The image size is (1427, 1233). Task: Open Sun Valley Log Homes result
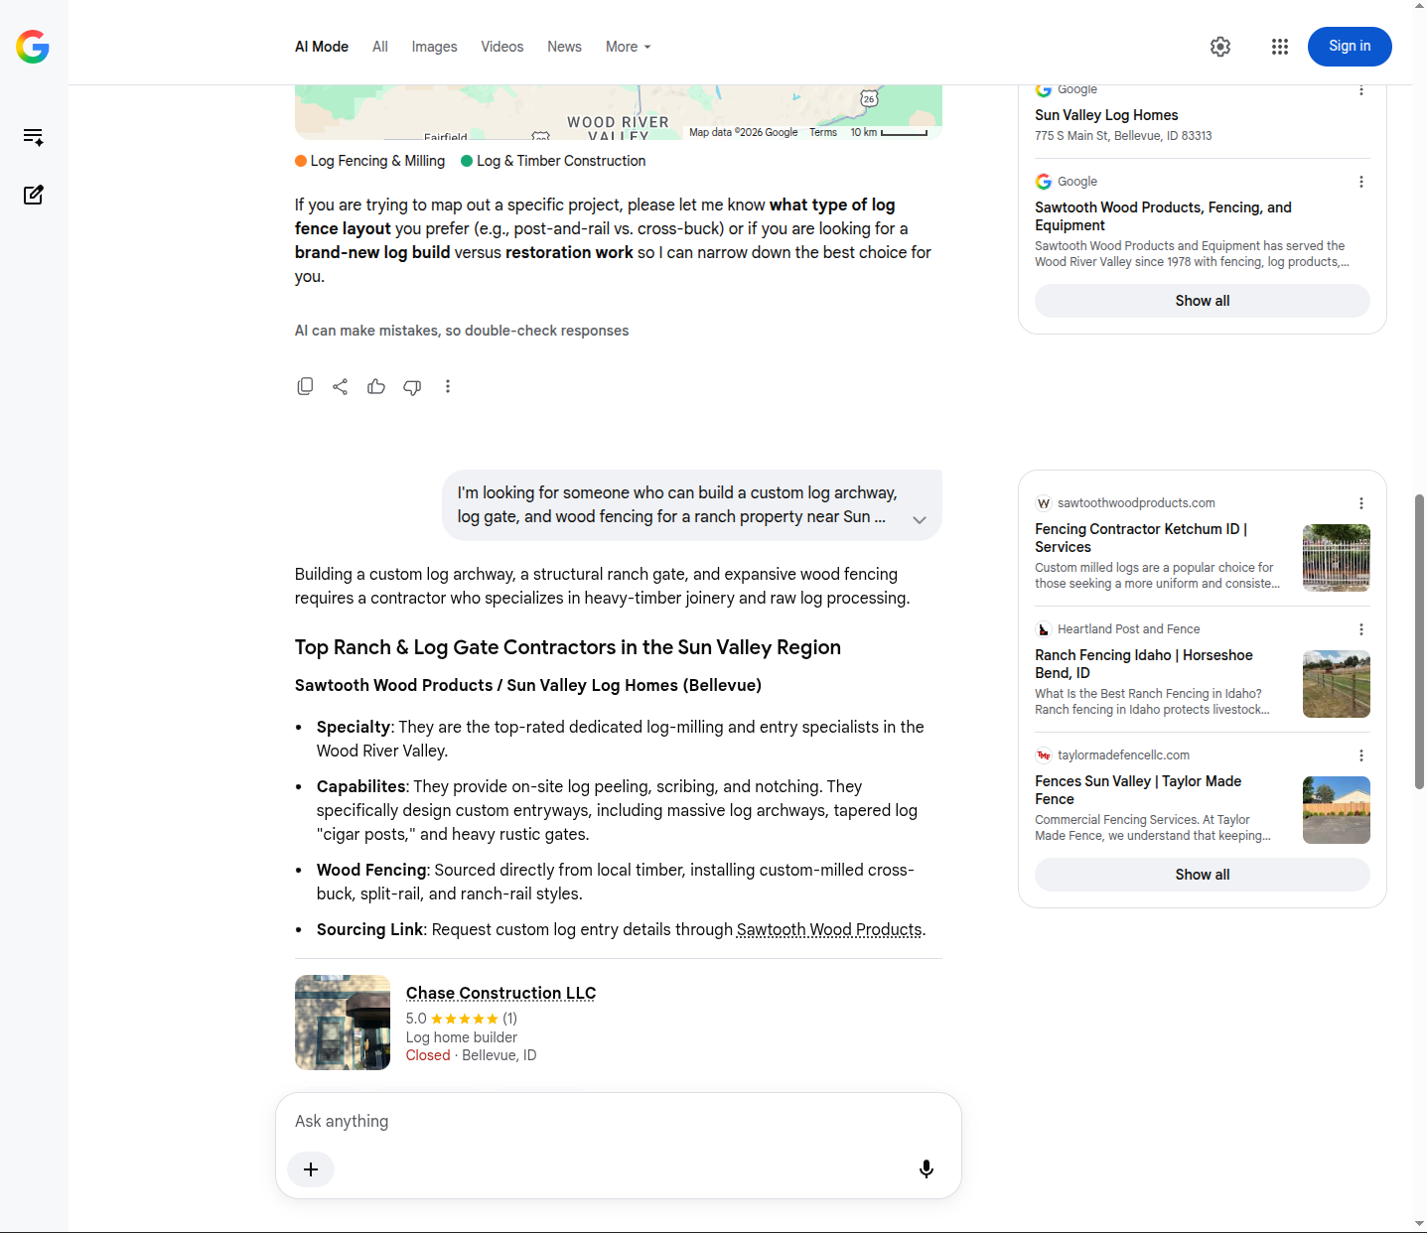[x=1106, y=115]
